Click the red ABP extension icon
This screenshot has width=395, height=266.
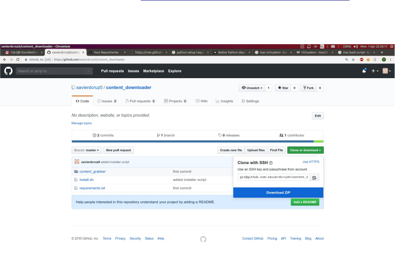coord(361,60)
